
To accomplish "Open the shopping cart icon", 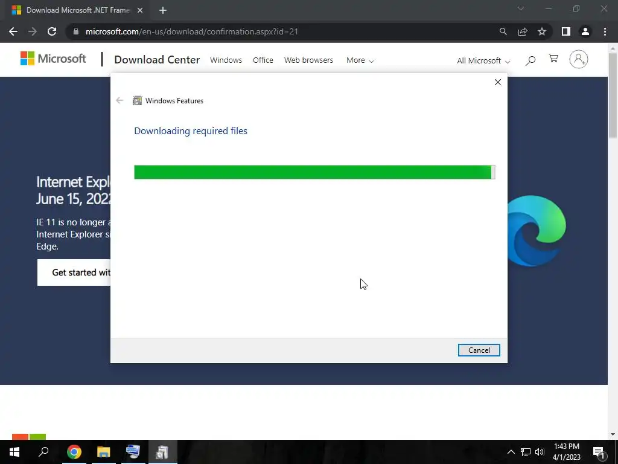I will [553, 59].
